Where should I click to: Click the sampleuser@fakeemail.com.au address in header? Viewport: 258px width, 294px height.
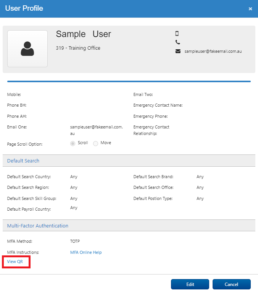(213, 51)
